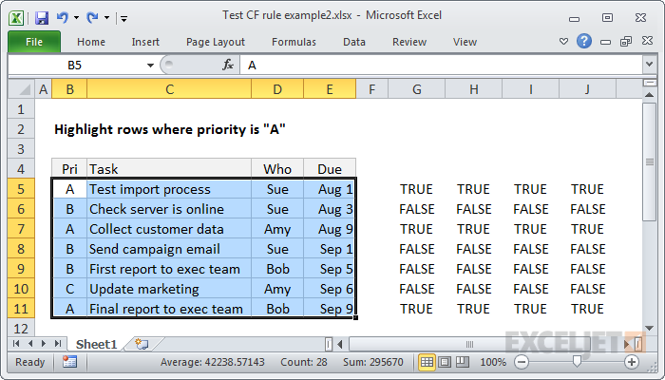Minimize the ribbon with the heart-shaped caret icon
Image resolution: width=665 pixels, height=380 pixels.
pos(563,42)
